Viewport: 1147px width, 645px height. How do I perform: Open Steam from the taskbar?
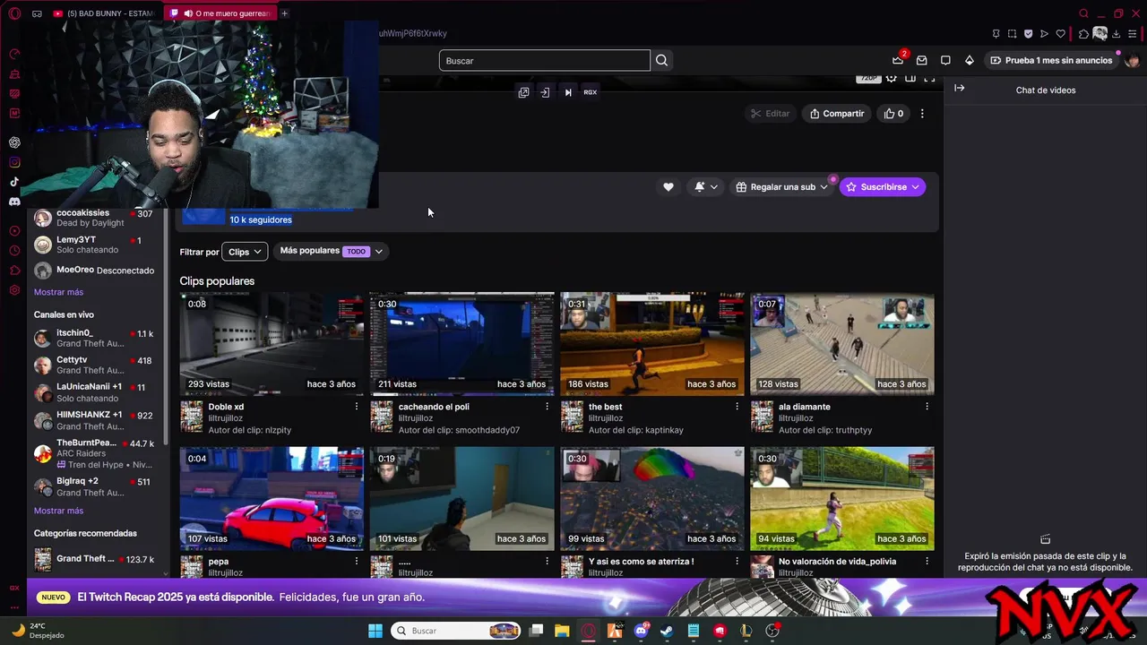coord(667,631)
